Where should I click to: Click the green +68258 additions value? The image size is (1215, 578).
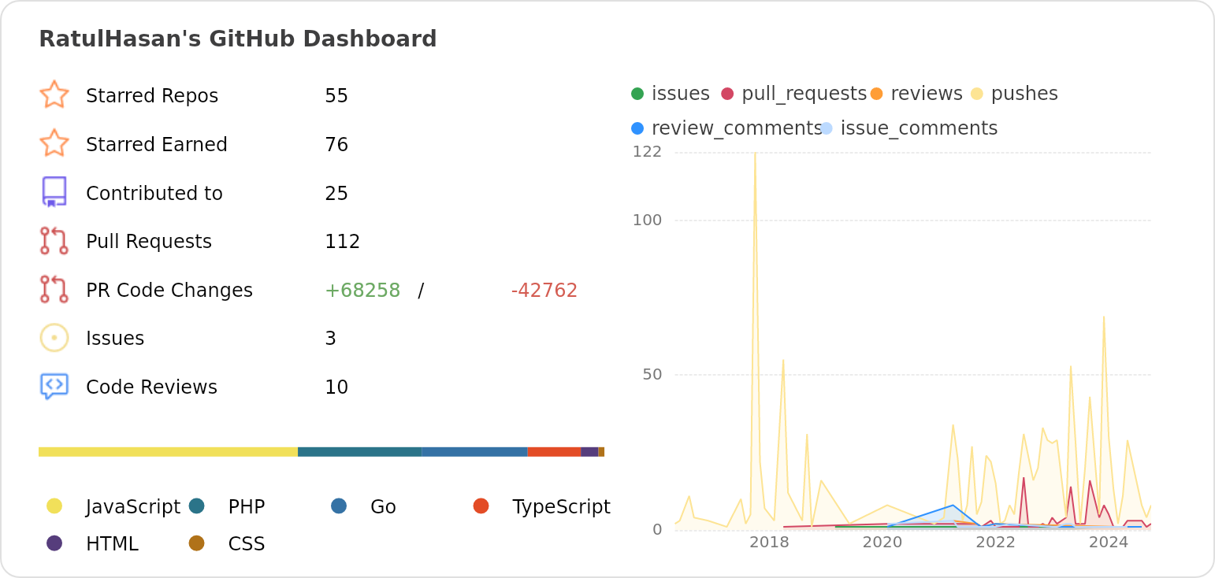click(362, 291)
